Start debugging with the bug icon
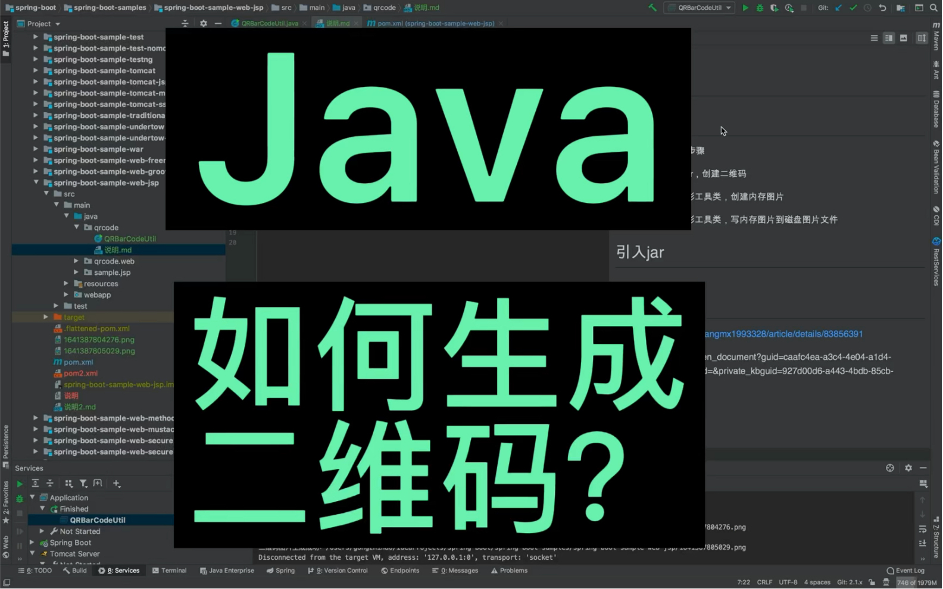Viewport: 943px width, 589px height. point(760,8)
